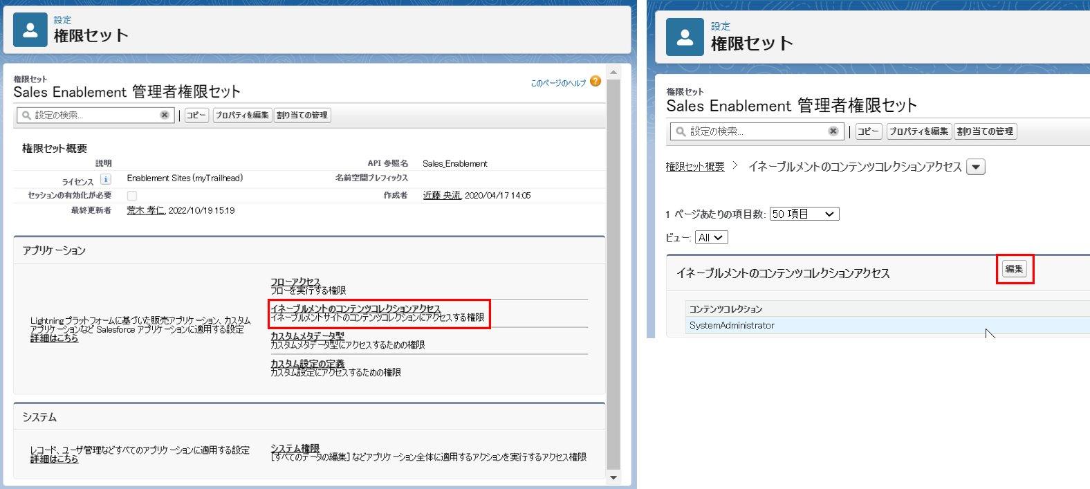The image size is (1090, 489).
Task: Open last modified user 荒木 孝仁 link
Action: click(146, 210)
